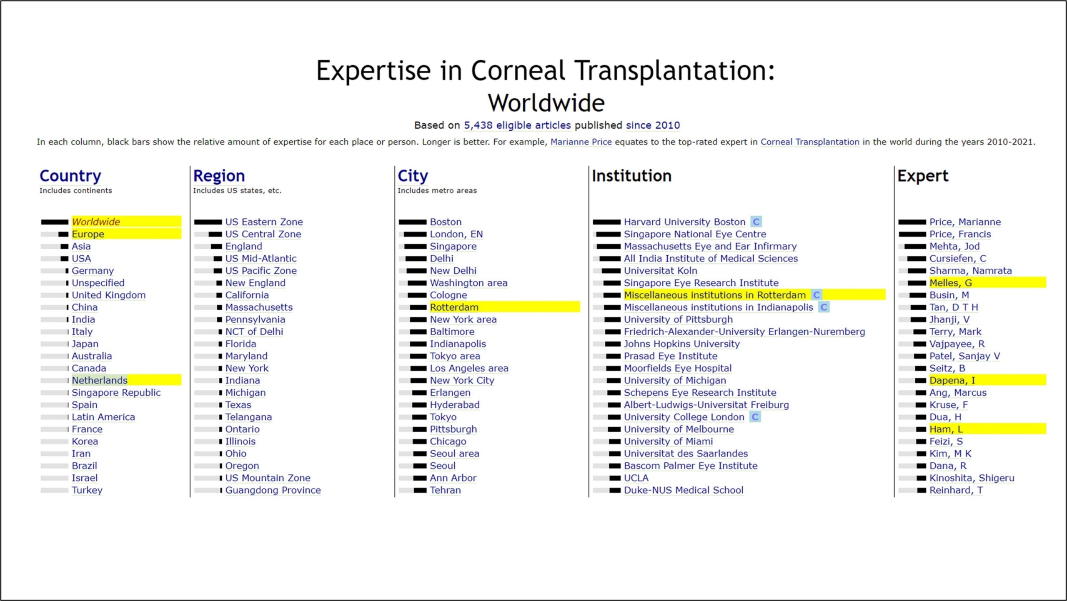Select expert Sharma, Namrata
1067x601 pixels.
(970, 271)
